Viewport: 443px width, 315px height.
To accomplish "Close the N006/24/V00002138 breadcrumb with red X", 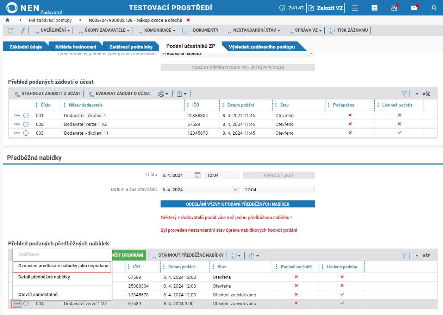I will (188, 20).
